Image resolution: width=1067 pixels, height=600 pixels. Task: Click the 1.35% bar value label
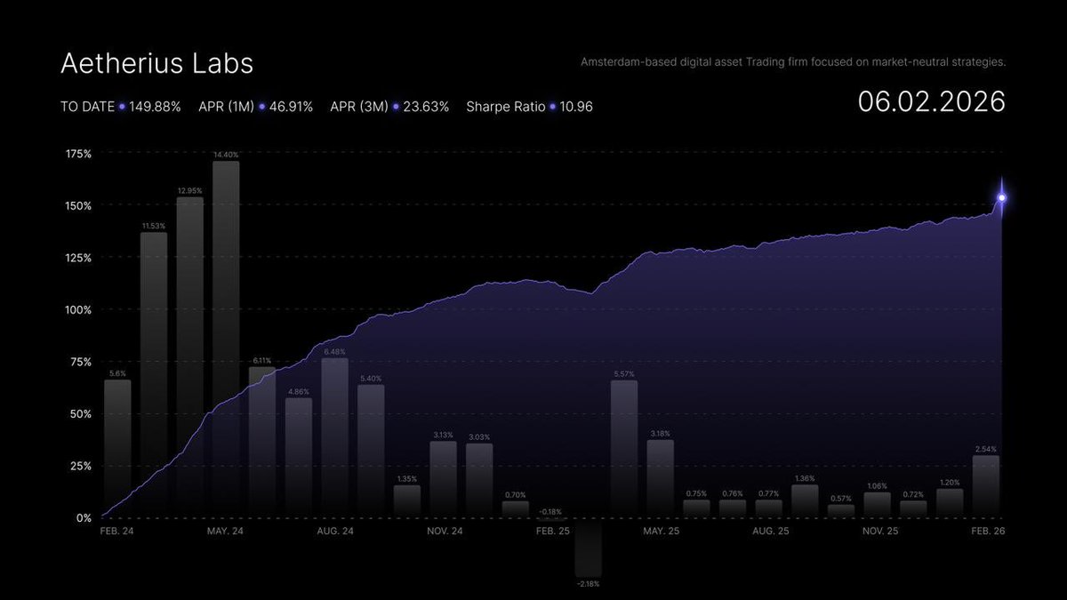(407, 479)
